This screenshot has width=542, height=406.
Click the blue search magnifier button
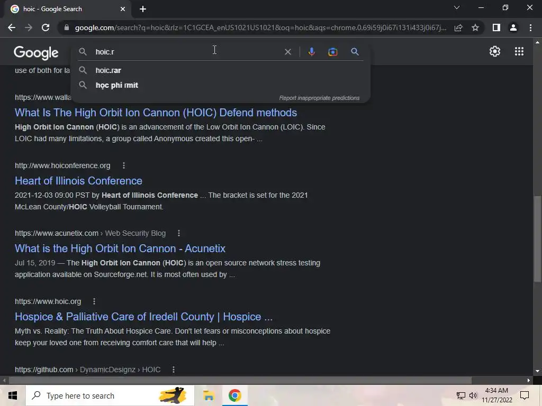355,52
